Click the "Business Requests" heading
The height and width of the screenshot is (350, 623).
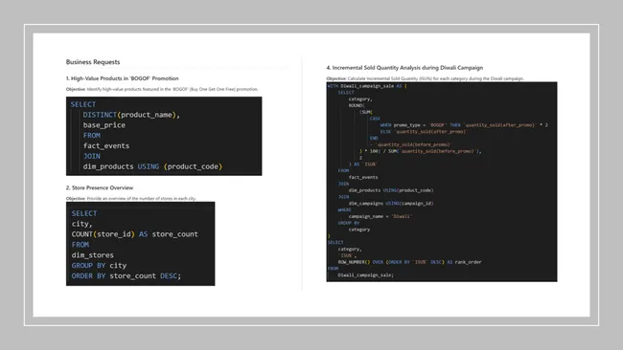[x=93, y=62]
